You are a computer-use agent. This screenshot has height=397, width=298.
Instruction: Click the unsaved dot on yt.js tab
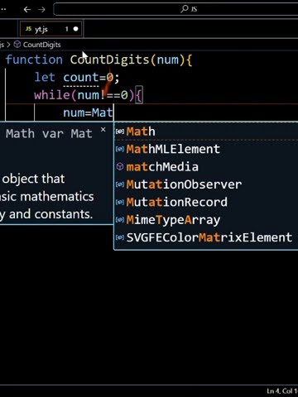75,29
